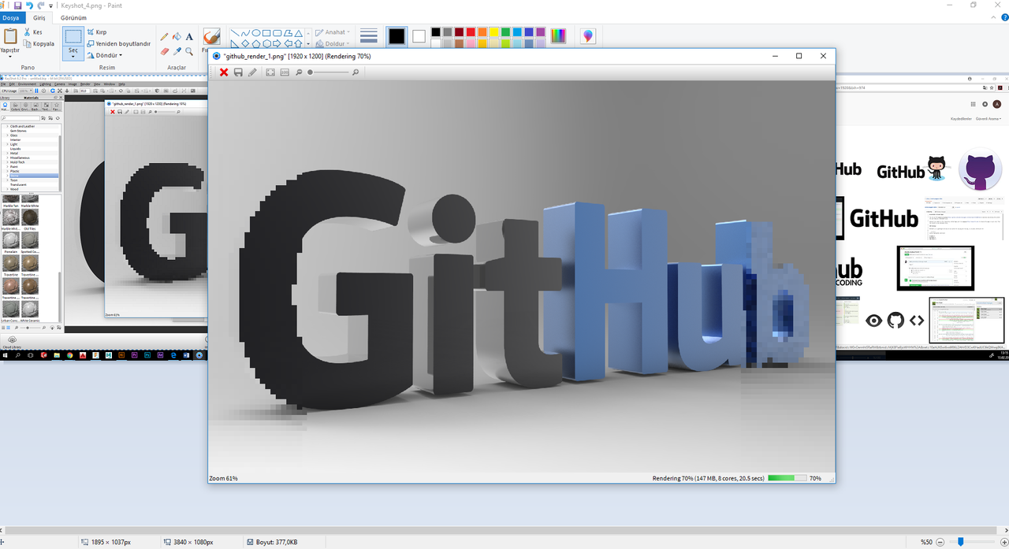Open the Renkleri Düzenle rainbow icon

(558, 35)
